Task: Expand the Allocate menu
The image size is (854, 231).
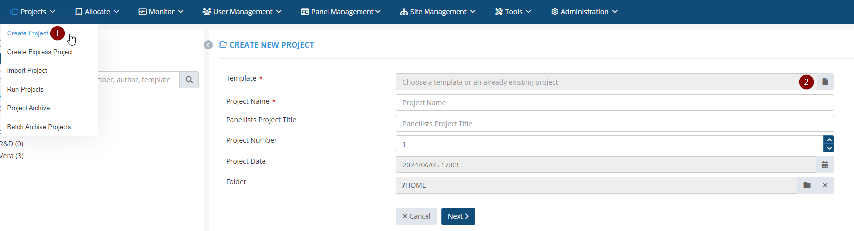Action: tap(97, 12)
